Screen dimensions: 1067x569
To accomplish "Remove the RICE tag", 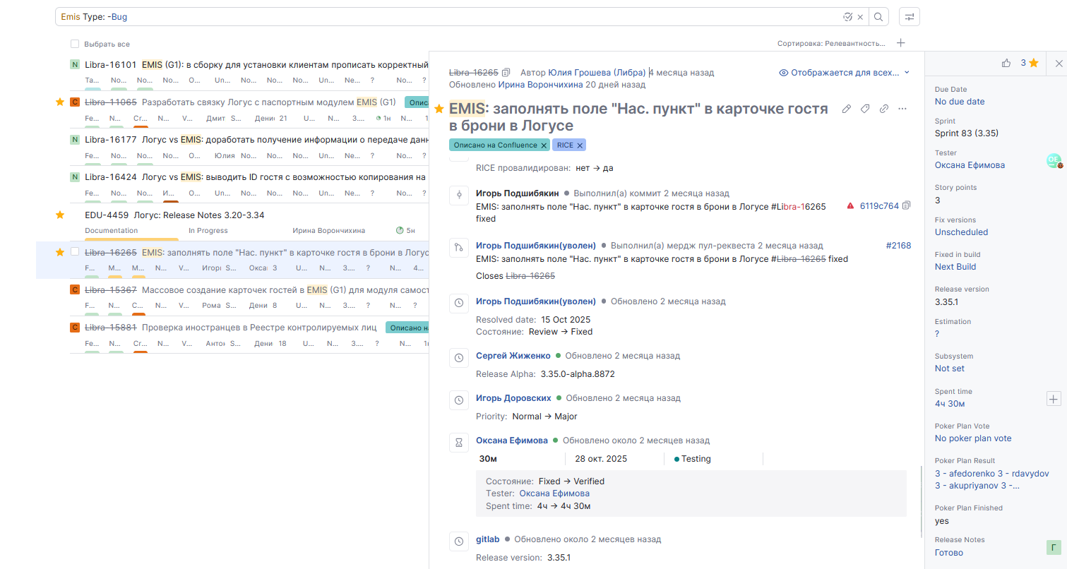I will 580,145.
